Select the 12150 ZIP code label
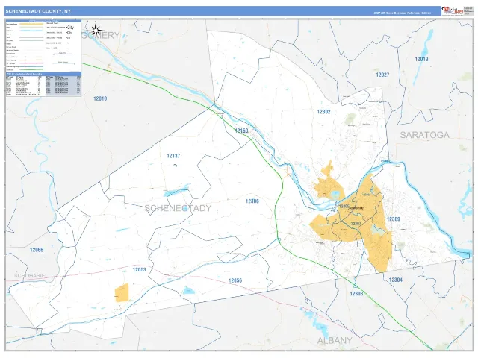This screenshot has width=478, height=358. coord(241,131)
